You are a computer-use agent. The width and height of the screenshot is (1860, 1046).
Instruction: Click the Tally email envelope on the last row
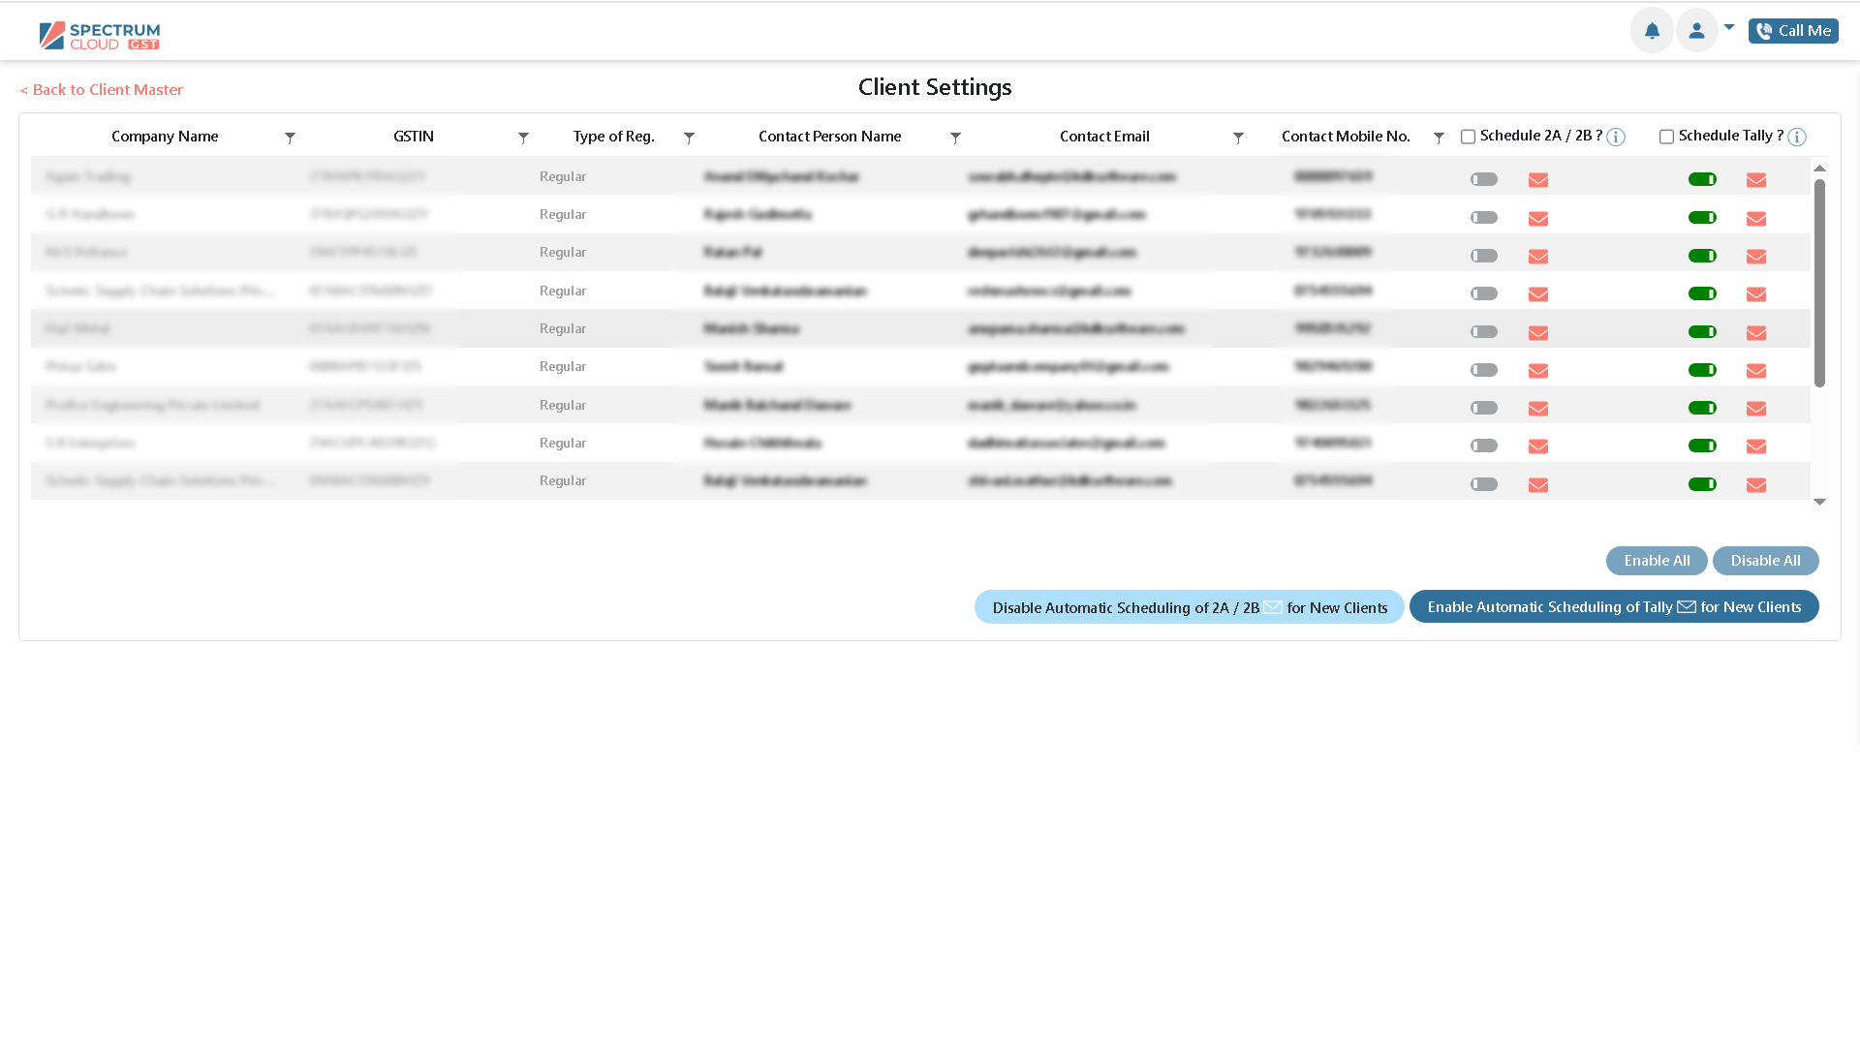pos(1756,484)
